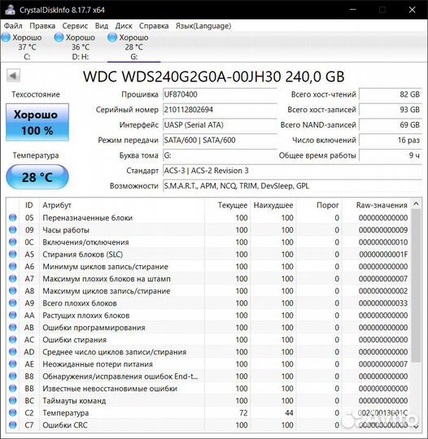This screenshot has width=428, height=439.
Task: Click the Наихудшее column header
Action: point(273,205)
